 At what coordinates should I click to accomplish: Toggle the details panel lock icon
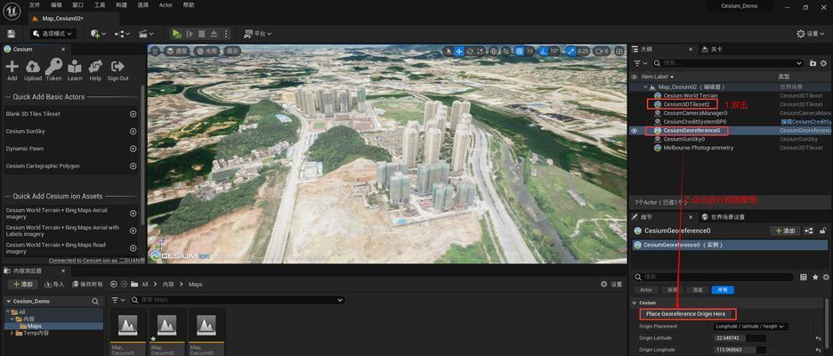coord(823,231)
